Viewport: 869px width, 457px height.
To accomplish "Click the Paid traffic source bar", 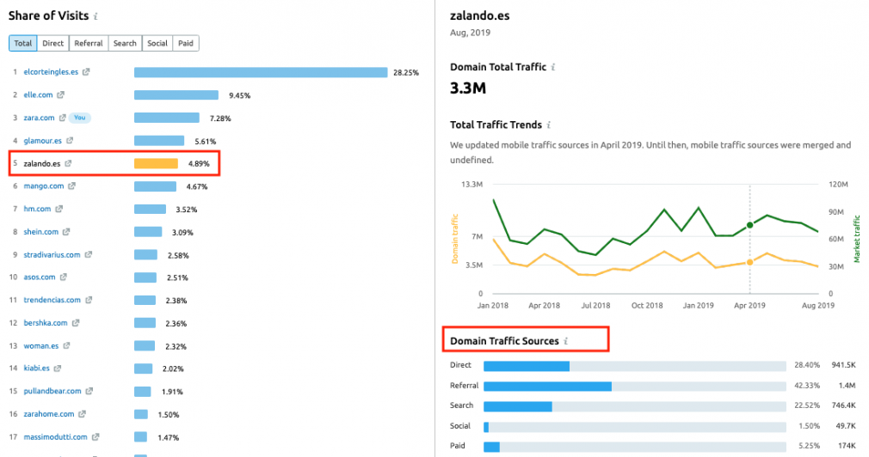I will click(635, 447).
